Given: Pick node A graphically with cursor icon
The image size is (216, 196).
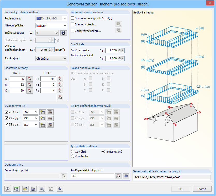Looking at the screenshot, I should pyautogui.click(x=30, y=79).
